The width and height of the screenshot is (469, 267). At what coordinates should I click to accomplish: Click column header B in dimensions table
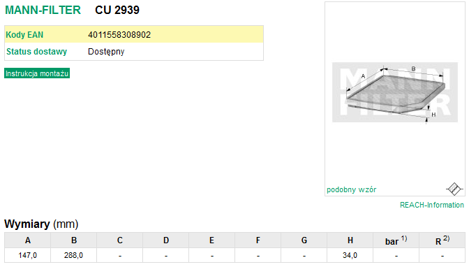(74, 240)
